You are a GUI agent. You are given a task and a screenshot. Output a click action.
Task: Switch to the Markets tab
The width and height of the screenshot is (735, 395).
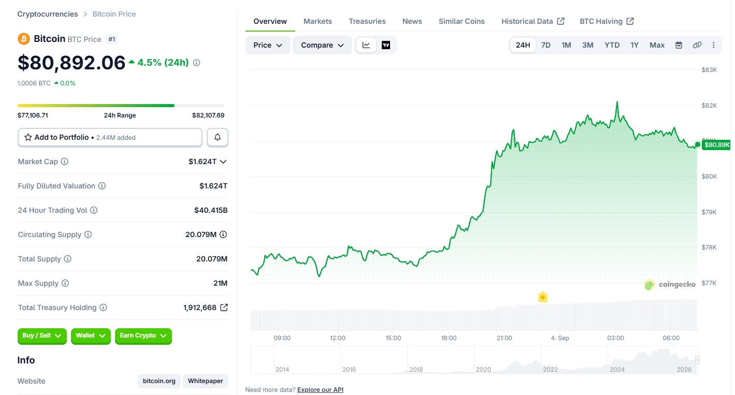tap(318, 21)
